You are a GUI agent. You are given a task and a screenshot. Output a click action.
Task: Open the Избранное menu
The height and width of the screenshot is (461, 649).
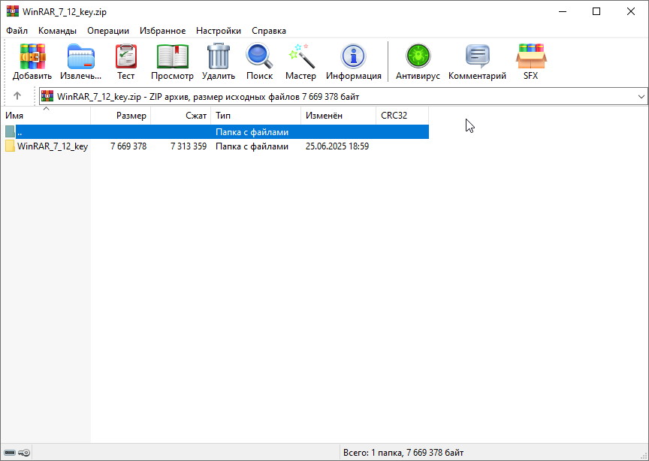point(163,31)
